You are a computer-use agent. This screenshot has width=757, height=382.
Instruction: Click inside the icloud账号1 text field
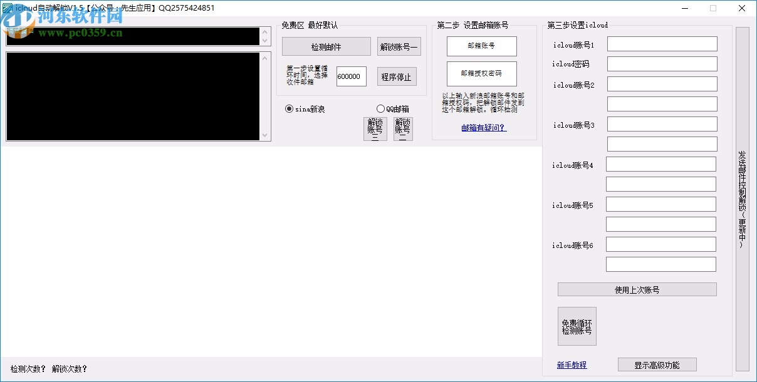(660, 43)
